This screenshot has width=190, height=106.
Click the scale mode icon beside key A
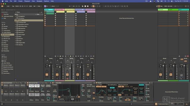pyautogui.click(x=45, y=6)
